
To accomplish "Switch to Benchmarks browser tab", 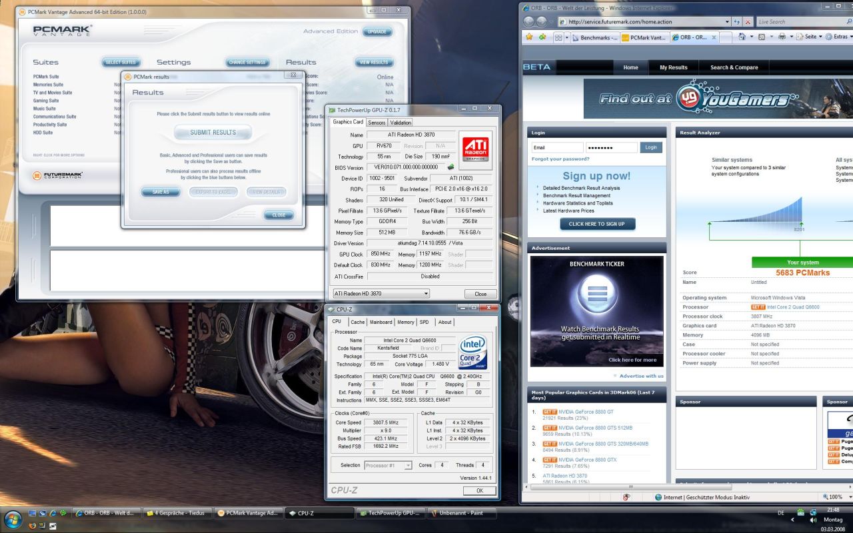I will coord(594,38).
